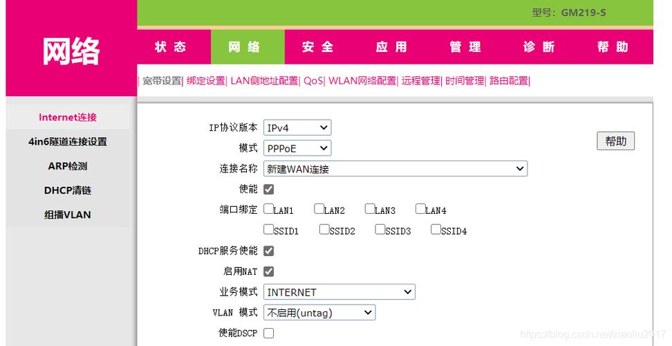Screen dimensions: 672x346
Task: Open the 安全 security tab
Action: point(317,47)
